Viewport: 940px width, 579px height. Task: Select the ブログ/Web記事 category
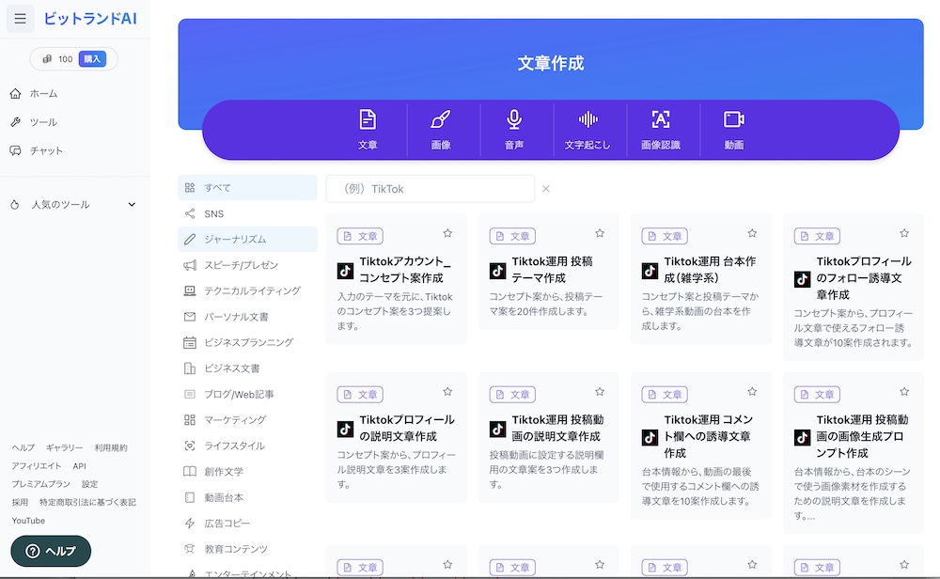[x=247, y=395]
